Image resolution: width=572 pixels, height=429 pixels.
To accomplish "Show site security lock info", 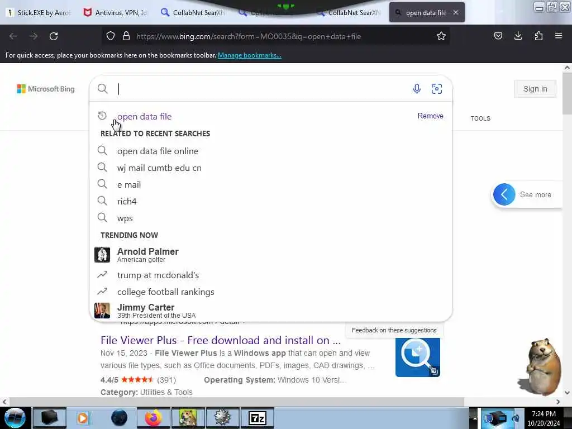I will point(126,36).
